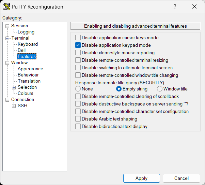Click the help question mark button

click(175, 6)
